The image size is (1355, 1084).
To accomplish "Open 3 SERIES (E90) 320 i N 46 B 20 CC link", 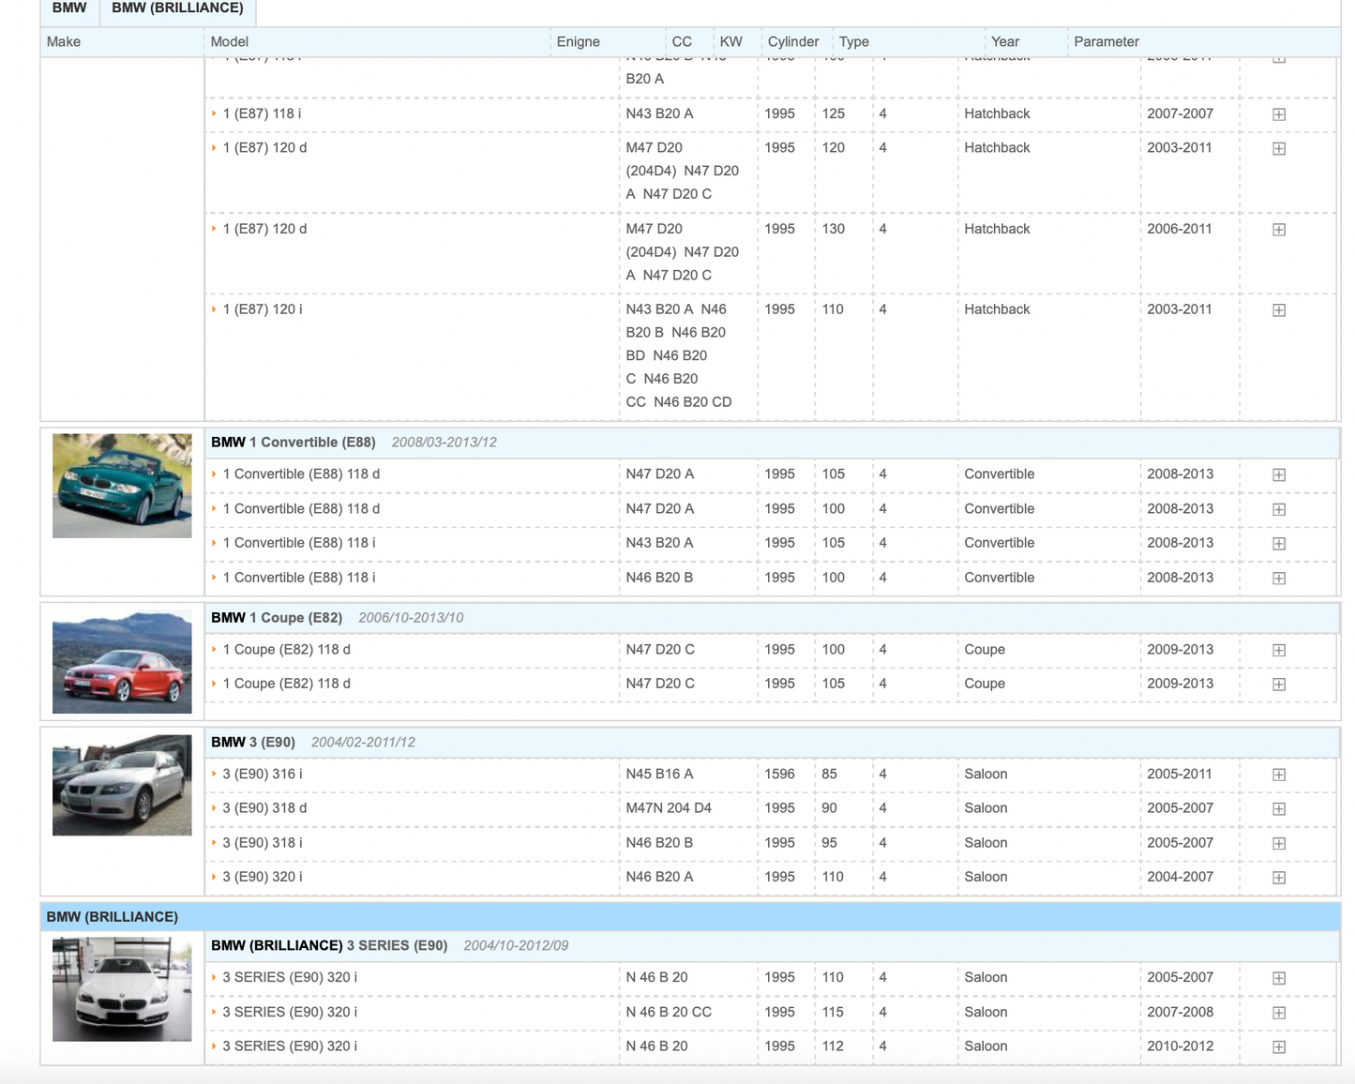I will (x=290, y=1012).
